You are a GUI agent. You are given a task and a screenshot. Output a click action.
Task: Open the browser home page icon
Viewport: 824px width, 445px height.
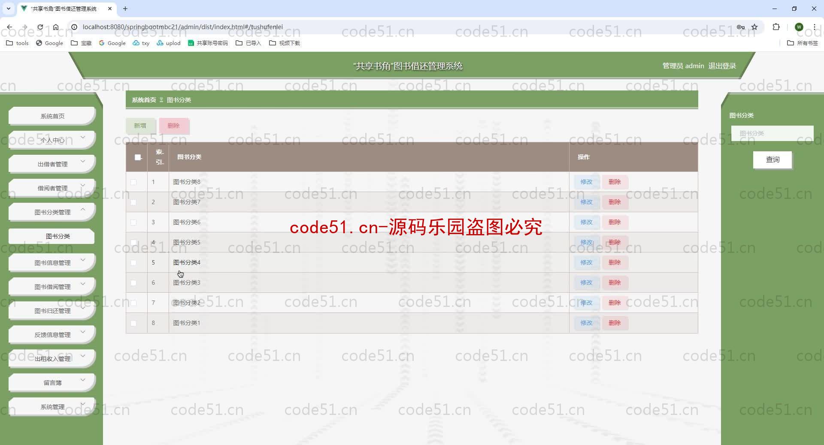tap(56, 27)
